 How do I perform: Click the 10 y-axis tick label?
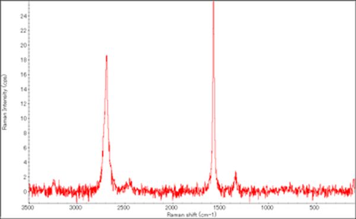tap(23, 118)
